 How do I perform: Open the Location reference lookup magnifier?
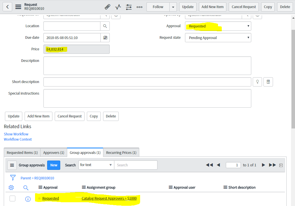[x=105, y=26]
